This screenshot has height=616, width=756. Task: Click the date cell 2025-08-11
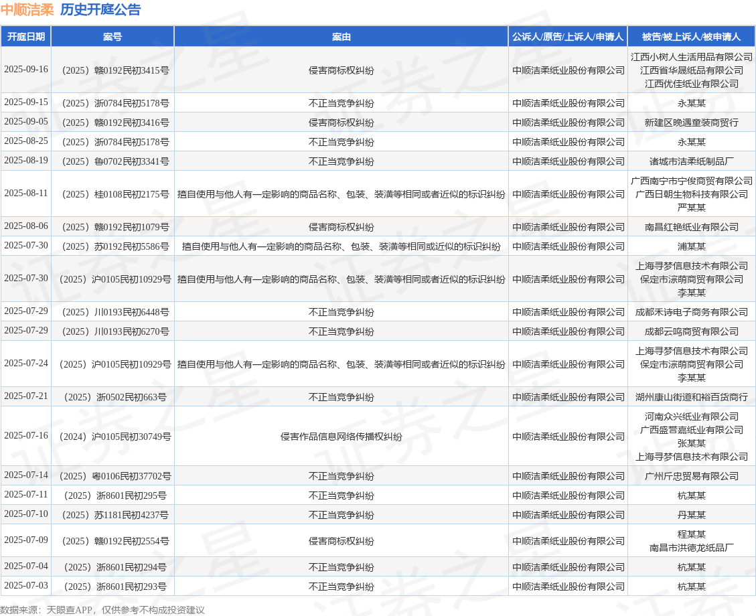(x=26, y=193)
